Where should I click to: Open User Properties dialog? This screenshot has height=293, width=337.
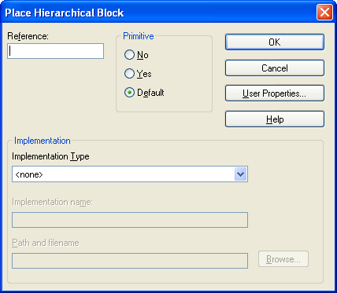tap(275, 93)
